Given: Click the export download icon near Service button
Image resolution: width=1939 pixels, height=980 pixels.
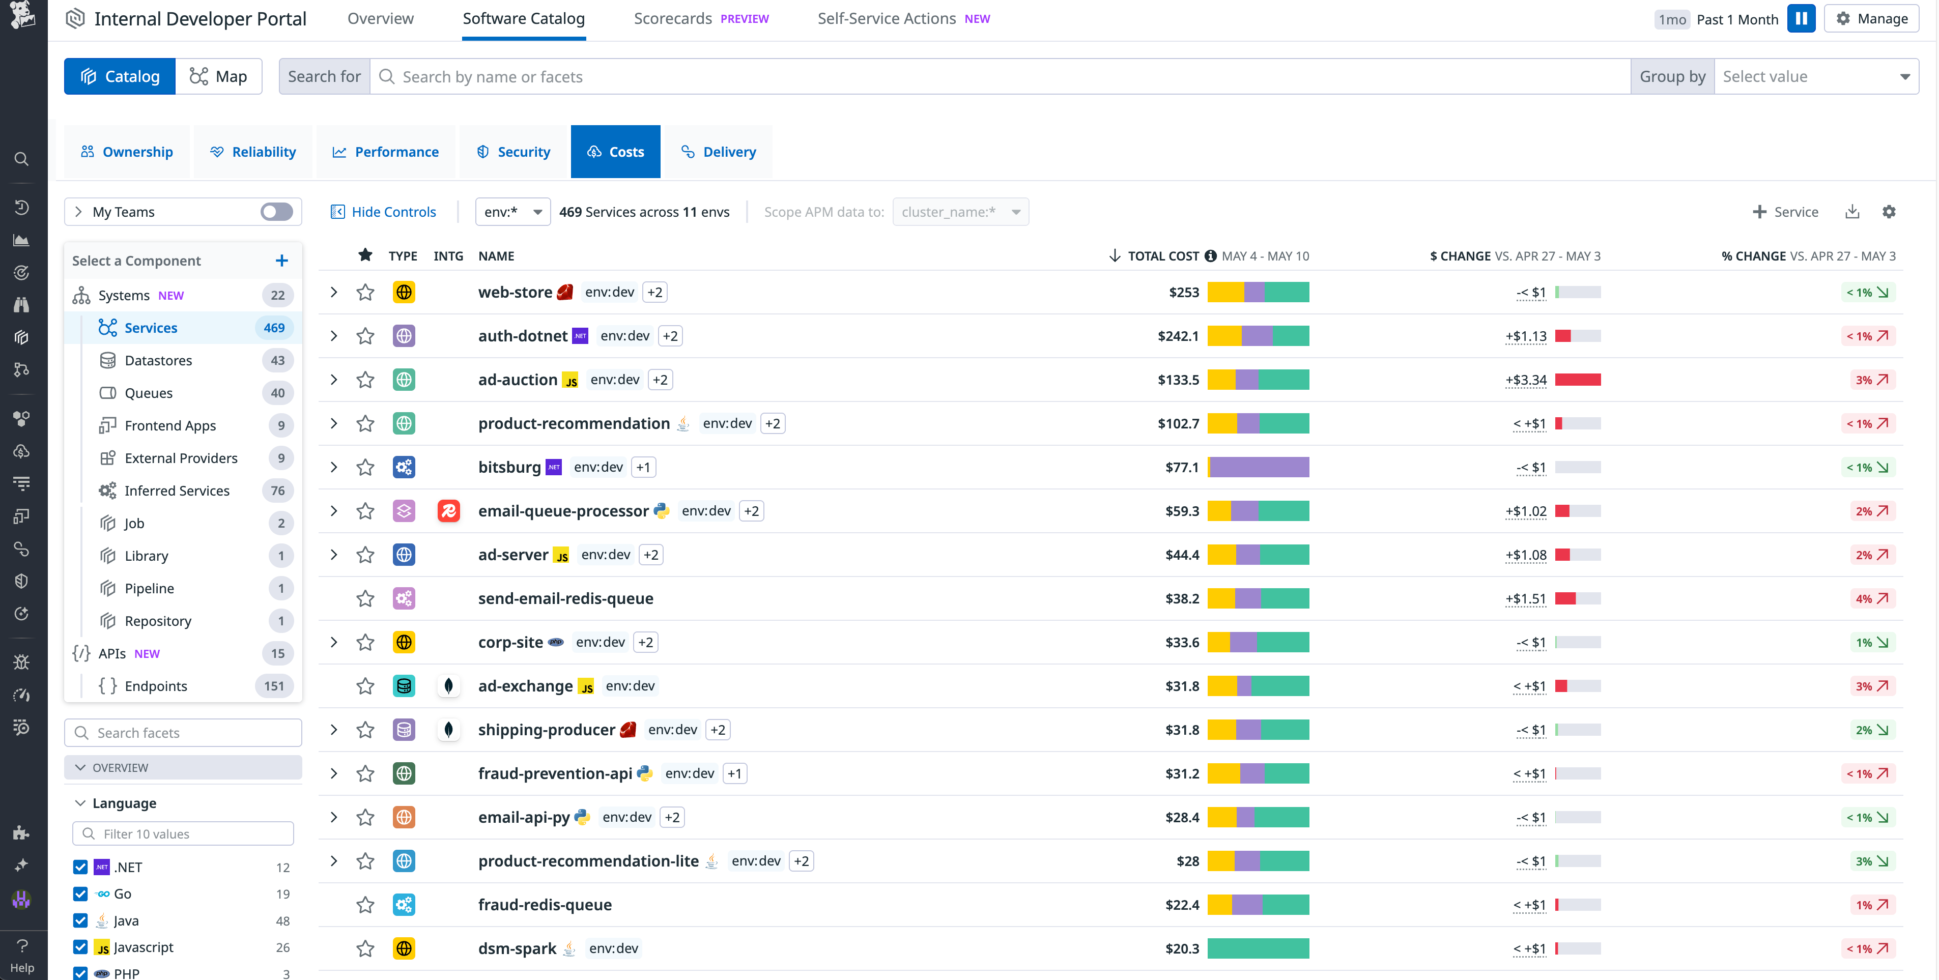Looking at the screenshot, I should 1852,212.
